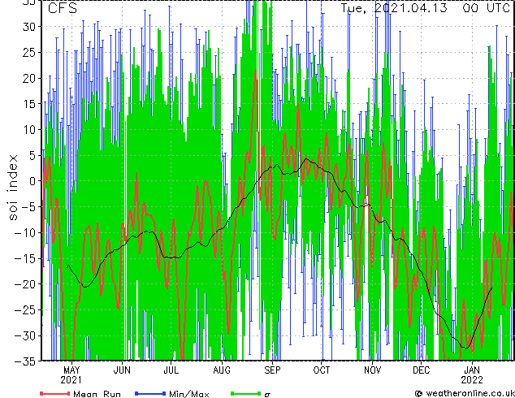Click the 'JUN' x-axis label

[x=122, y=370]
